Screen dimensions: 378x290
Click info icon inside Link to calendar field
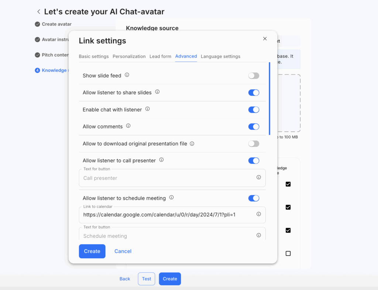pos(258,214)
